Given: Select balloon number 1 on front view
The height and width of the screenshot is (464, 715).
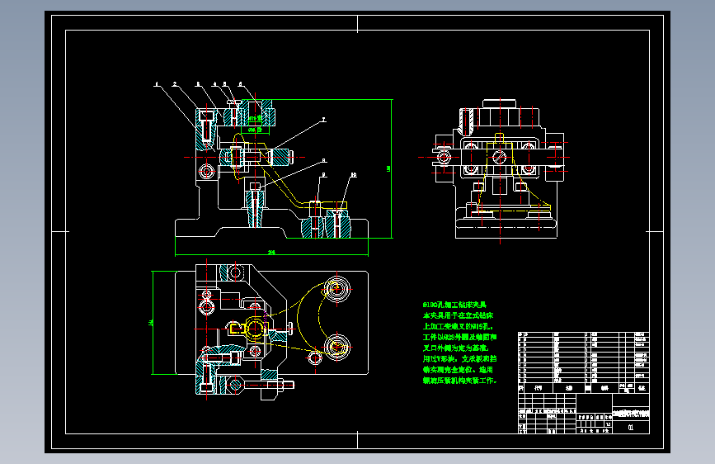Looking at the screenshot, I should [x=157, y=84].
